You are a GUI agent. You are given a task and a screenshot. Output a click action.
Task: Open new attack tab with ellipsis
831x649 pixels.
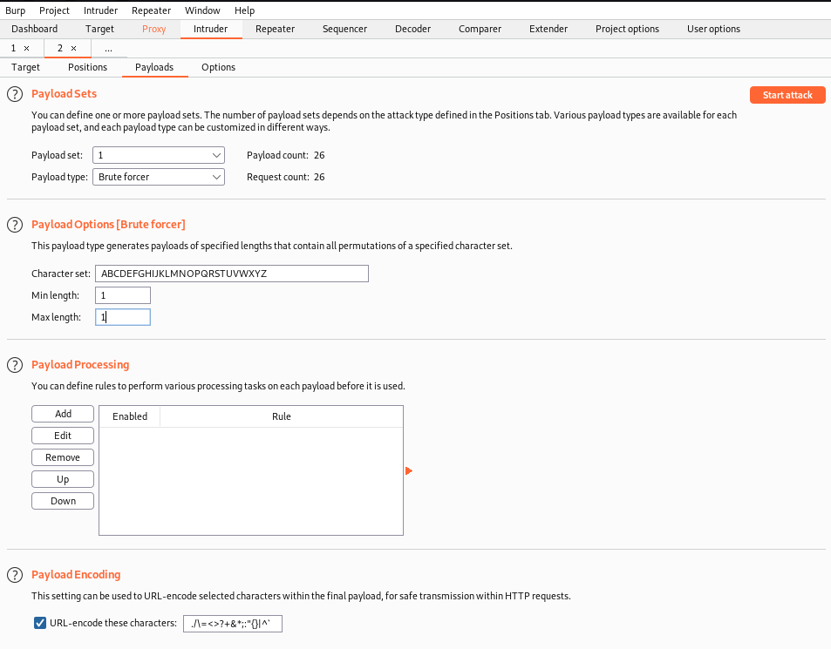[x=108, y=48]
